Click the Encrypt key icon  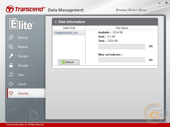(x=11, y=56)
